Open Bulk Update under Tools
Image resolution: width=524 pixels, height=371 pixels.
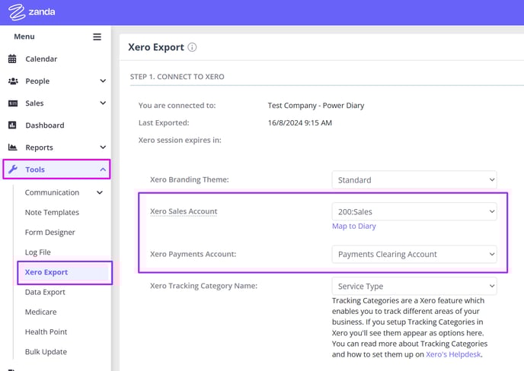click(x=46, y=352)
